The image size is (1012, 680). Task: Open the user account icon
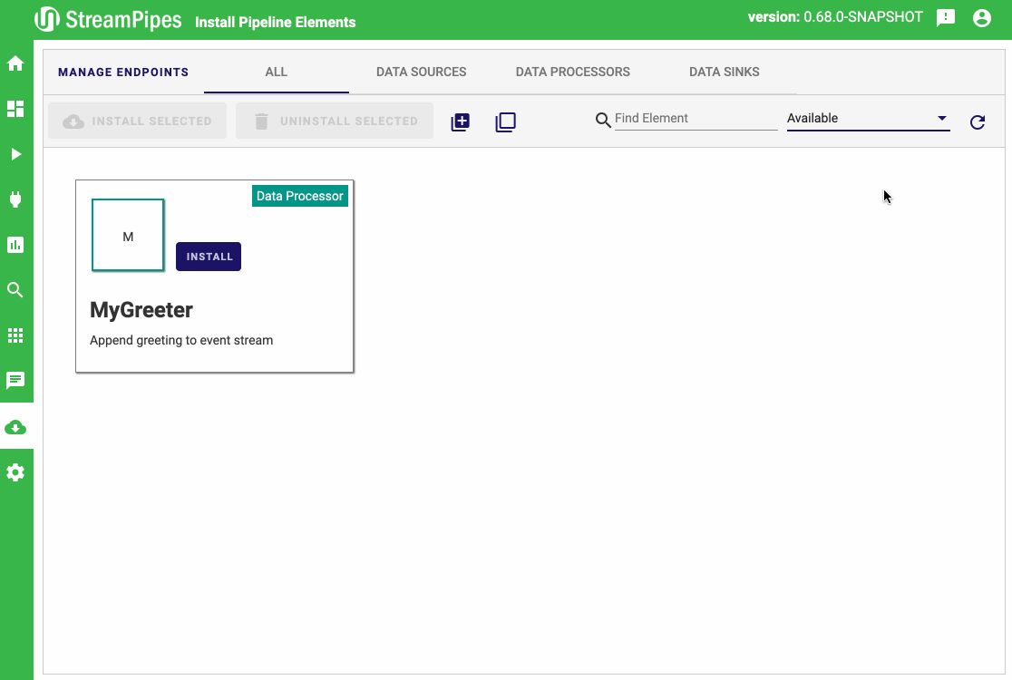(x=982, y=18)
